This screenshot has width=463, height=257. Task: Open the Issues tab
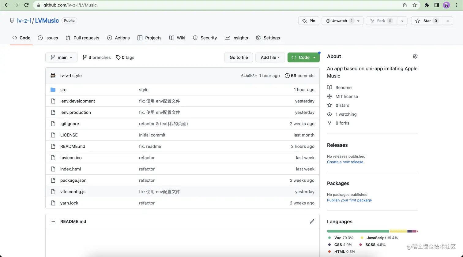point(48,38)
